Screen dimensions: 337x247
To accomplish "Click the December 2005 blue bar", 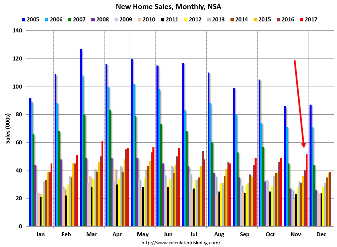I will pyautogui.click(x=311, y=165).
